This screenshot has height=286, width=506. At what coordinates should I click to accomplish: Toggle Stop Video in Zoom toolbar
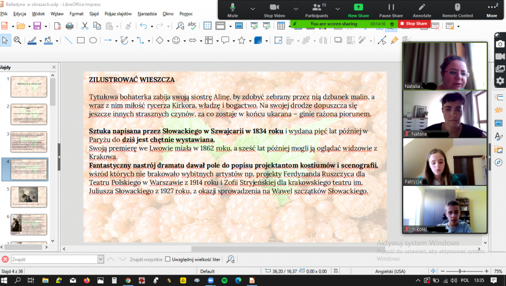[274, 9]
